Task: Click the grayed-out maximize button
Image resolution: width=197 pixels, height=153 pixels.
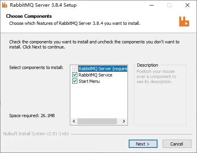Action: (169, 5)
